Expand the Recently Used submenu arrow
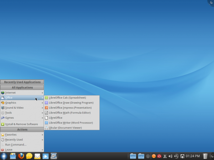 click(42, 140)
